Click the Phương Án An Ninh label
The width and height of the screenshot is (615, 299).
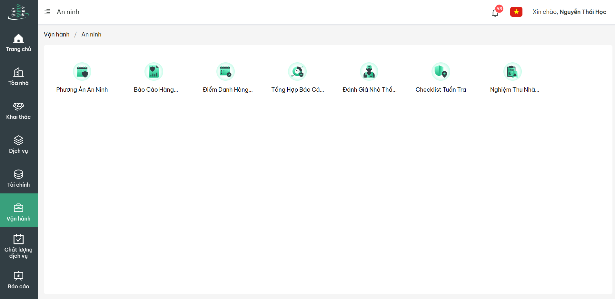point(82,90)
